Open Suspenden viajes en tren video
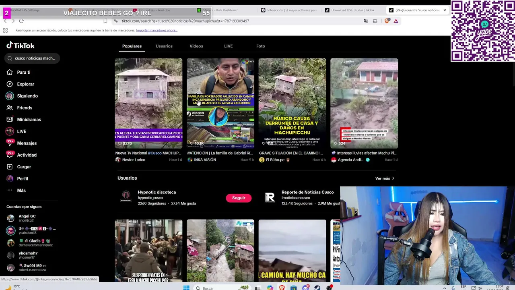This screenshot has height=290, width=515. (148, 251)
